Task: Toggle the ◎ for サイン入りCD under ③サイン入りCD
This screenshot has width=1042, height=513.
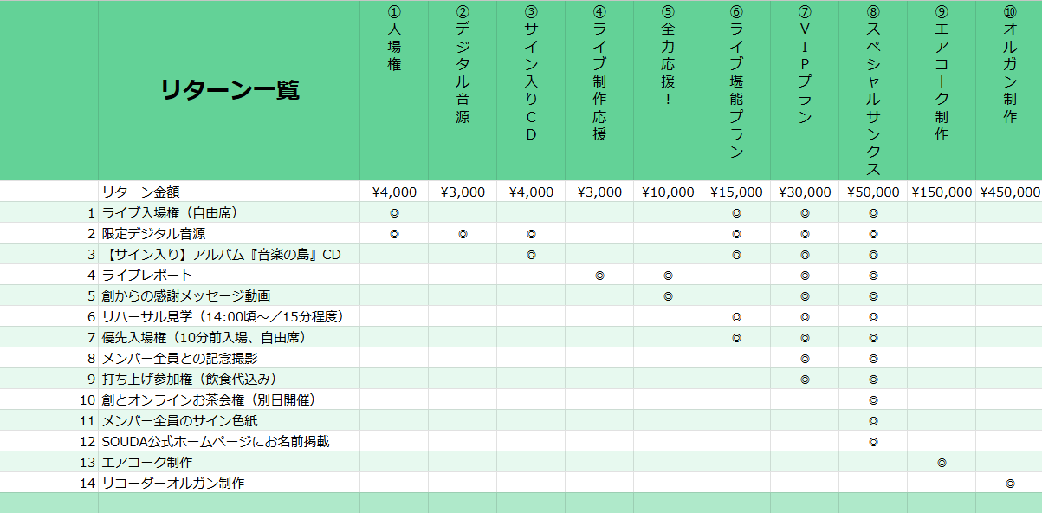Action: point(531,254)
